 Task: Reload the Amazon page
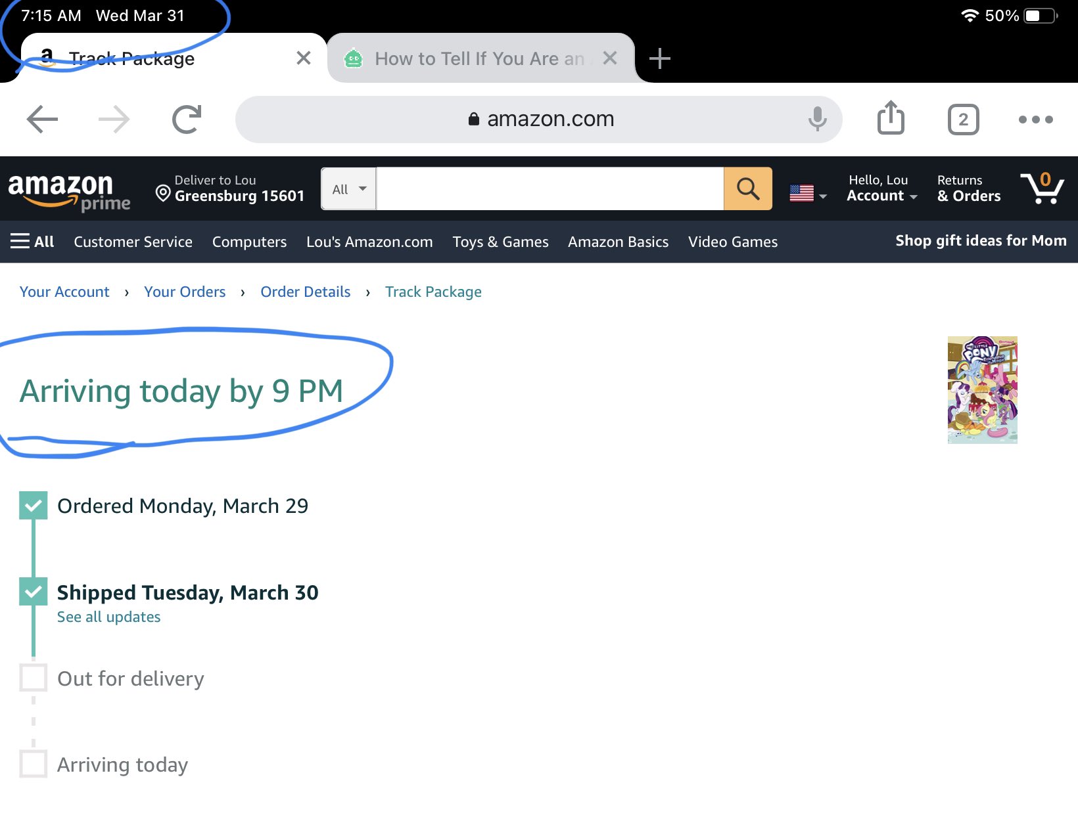(x=187, y=120)
